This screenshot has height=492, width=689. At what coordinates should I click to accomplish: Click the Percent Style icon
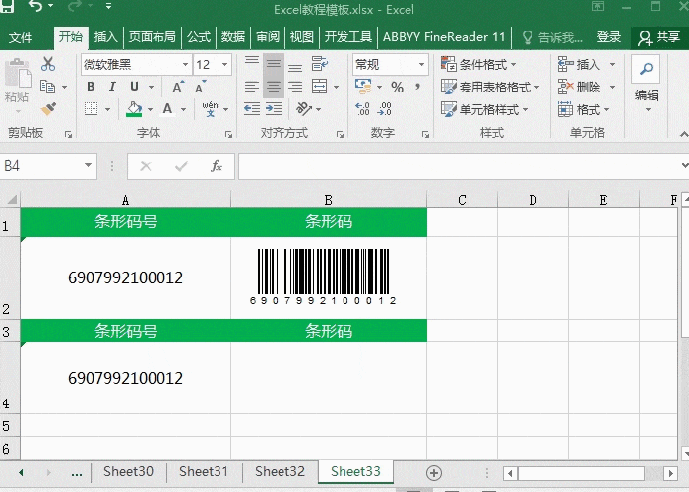397,87
